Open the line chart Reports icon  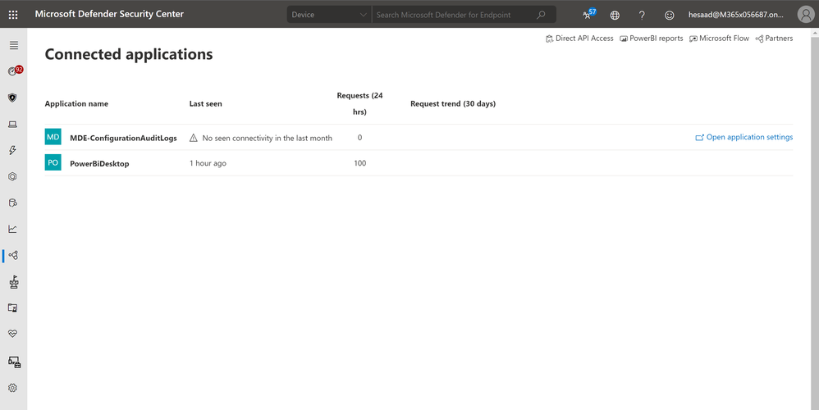[13, 229]
